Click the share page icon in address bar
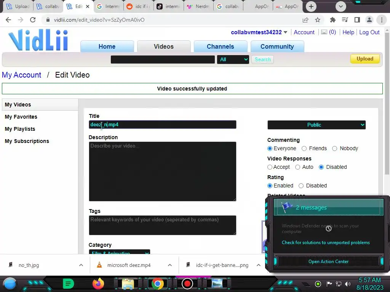390x292 pixels. click(305, 20)
